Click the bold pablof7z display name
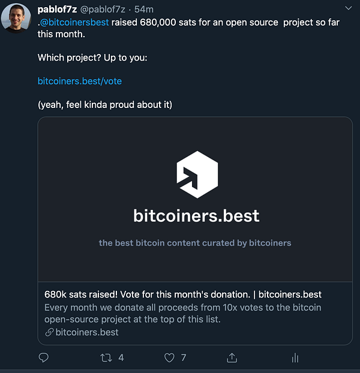Viewport: 360px width, 373px height. tap(57, 9)
